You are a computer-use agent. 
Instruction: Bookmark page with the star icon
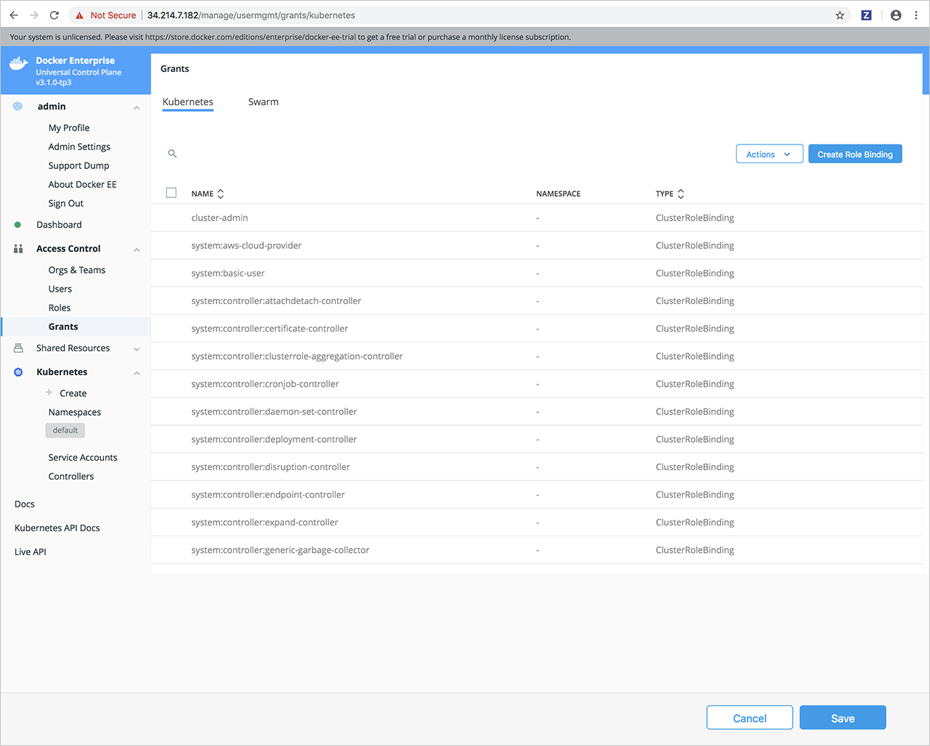(x=840, y=15)
